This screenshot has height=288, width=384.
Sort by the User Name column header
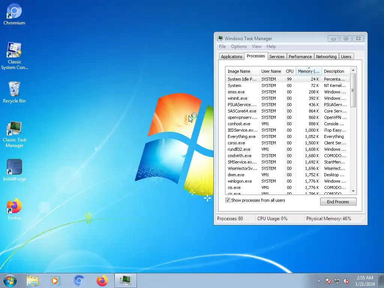[271, 71]
